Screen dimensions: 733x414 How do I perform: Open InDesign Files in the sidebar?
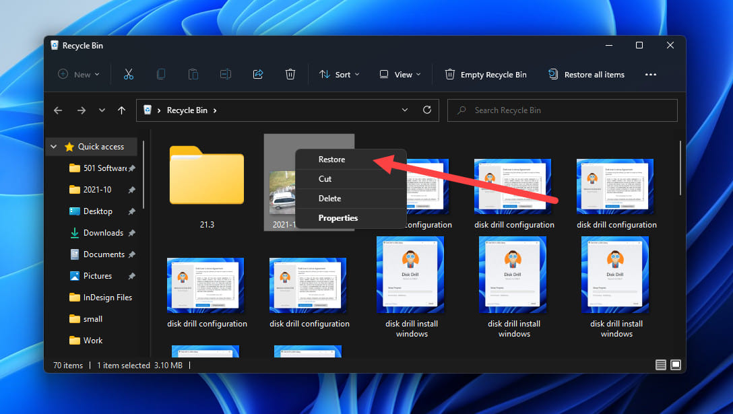point(108,298)
